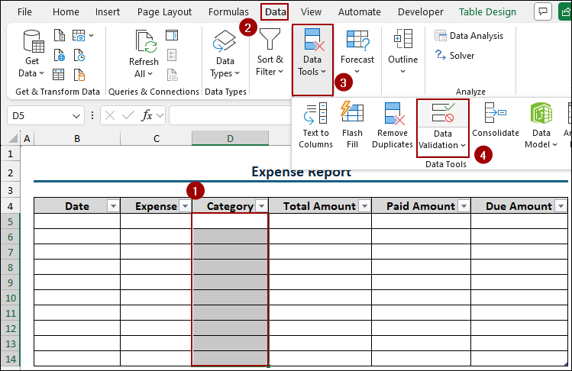Select row 5 header

point(10,221)
